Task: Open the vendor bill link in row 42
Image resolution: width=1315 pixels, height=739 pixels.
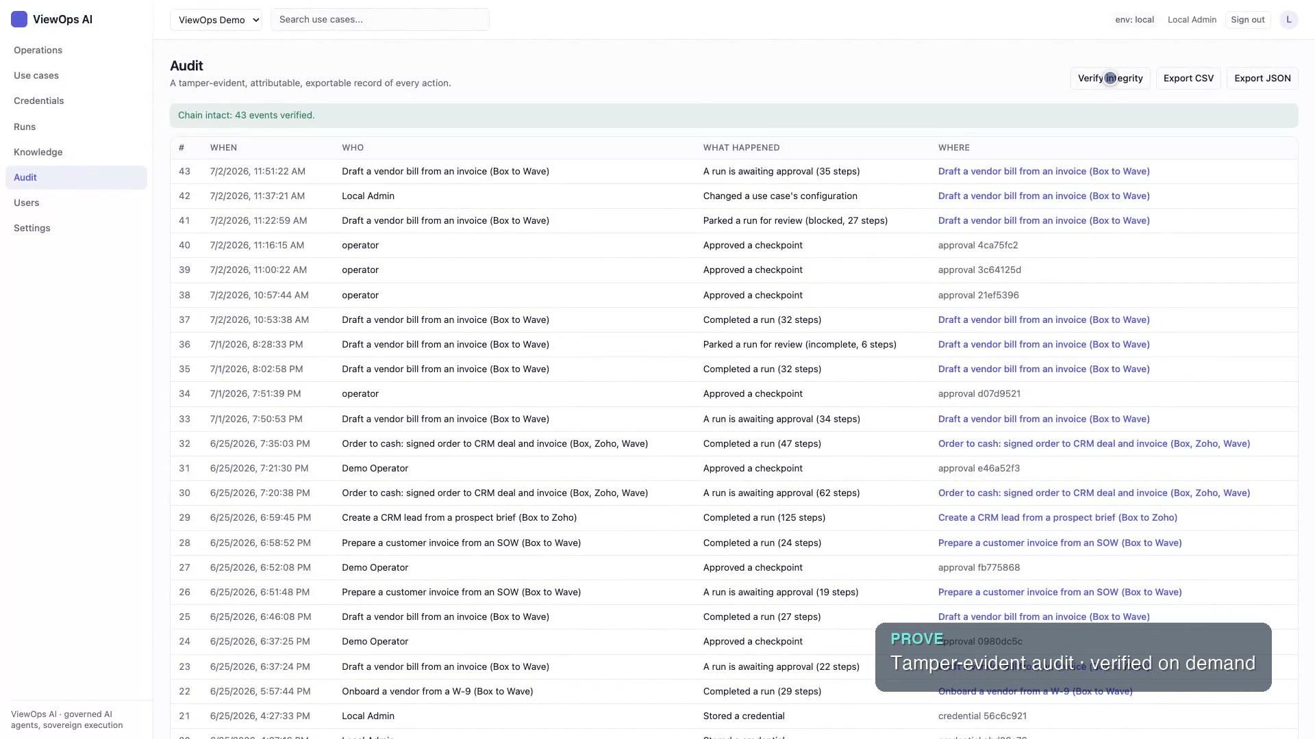Action: [x=1044, y=196]
